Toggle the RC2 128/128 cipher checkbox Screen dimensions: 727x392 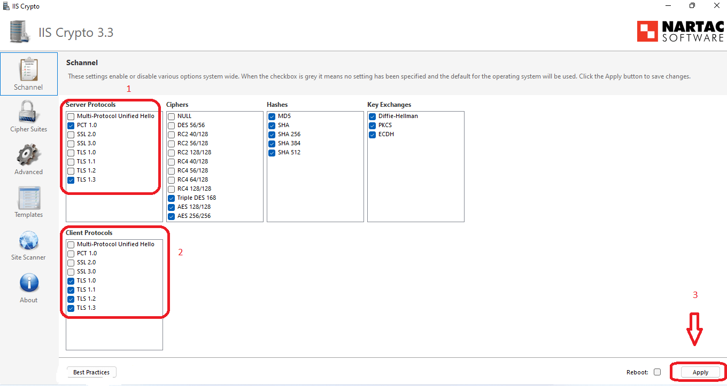tap(172, 152)
